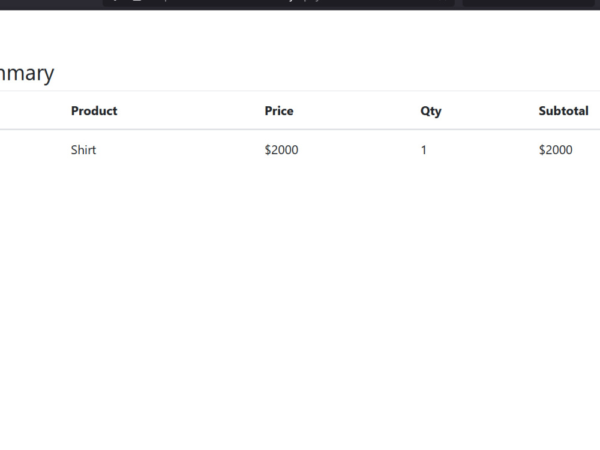
Task: Click the divider line under the table header
Action: coord(300,130)
